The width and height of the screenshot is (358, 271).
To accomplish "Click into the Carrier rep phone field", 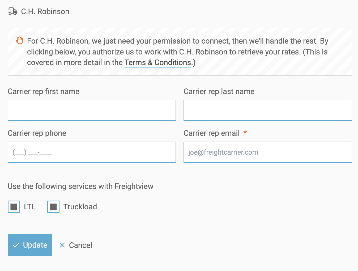I will click(x=92, y=152).
